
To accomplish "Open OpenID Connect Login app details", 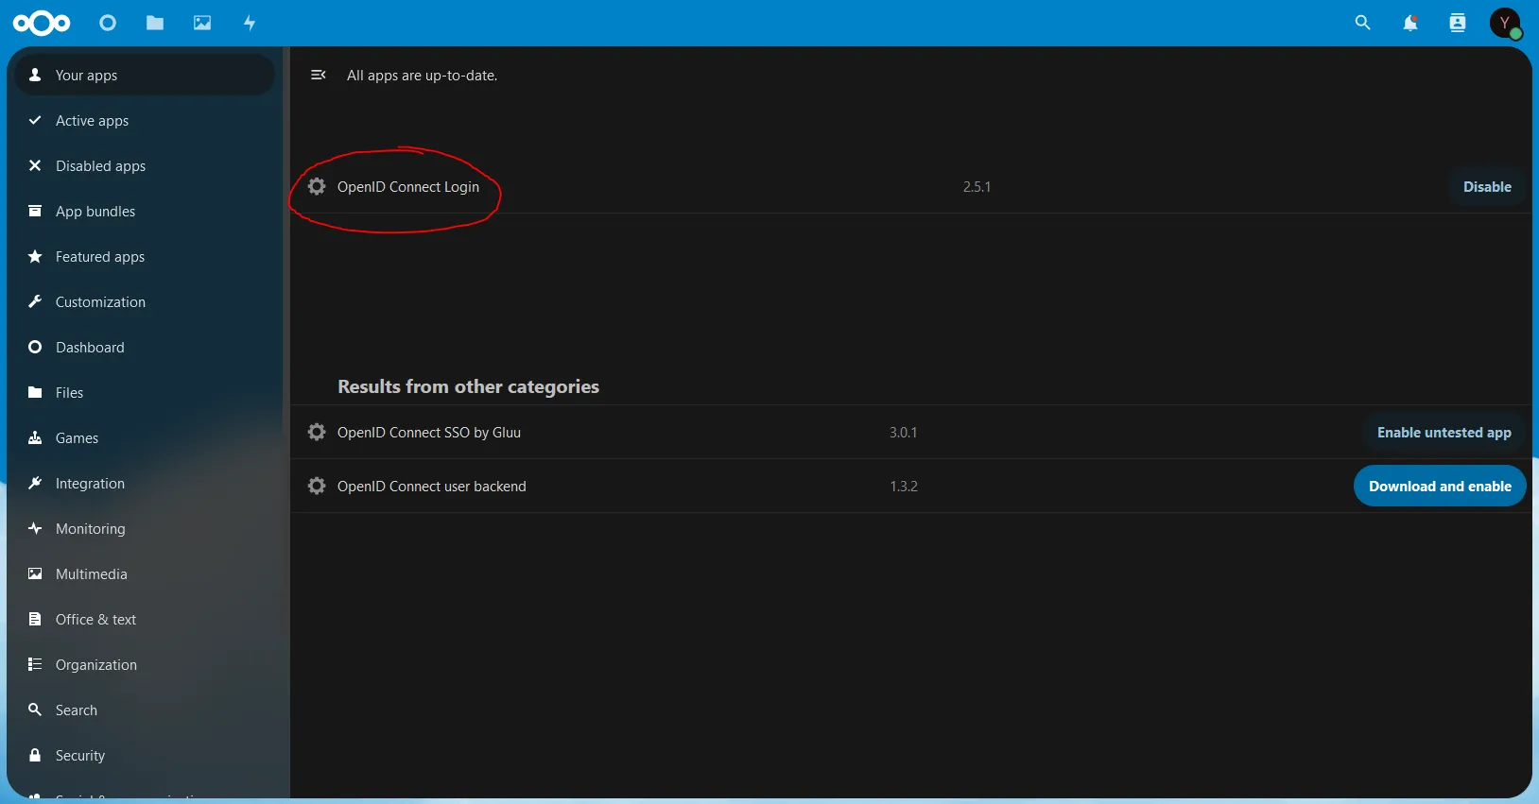I will click(x=408, y=187).
